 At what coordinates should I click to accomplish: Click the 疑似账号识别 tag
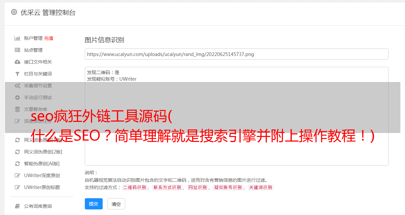click(228, 187)
